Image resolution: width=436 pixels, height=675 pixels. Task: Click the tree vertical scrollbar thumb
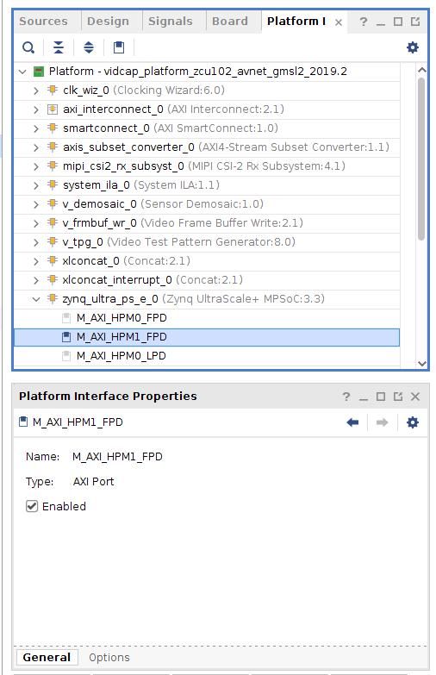[421, 159]
